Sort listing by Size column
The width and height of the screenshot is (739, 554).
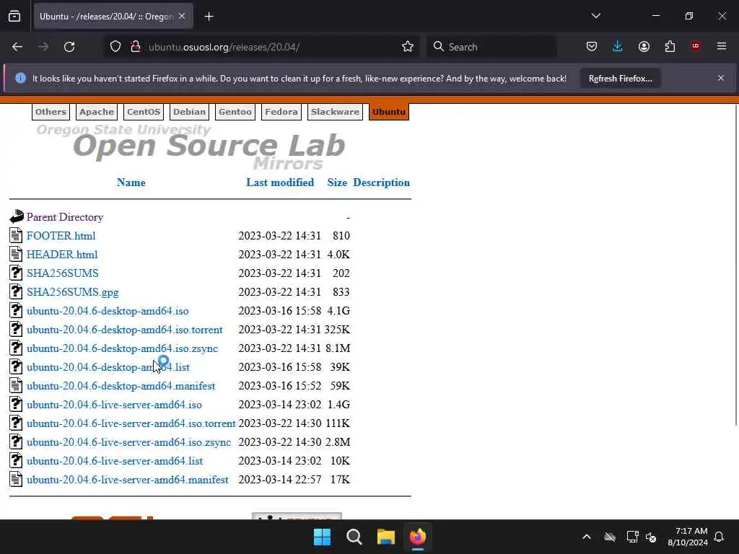click(337, 183)
